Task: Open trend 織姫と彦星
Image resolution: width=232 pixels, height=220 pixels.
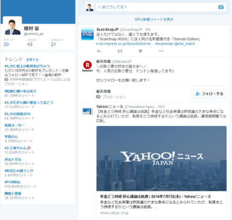Action: (13, 194)
